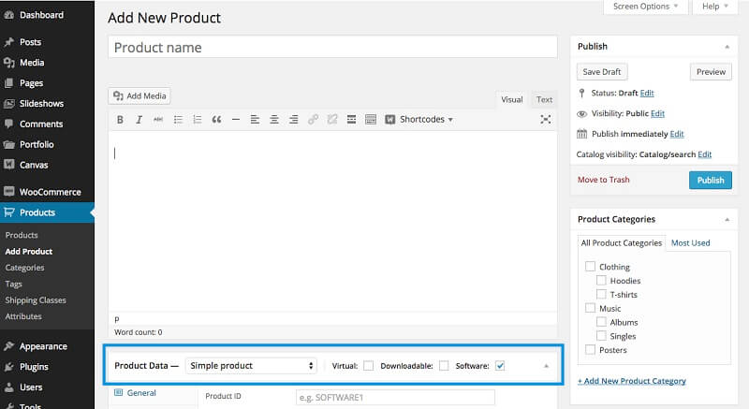This screenshot has height=409, width=749.
Task: Enter distraction-free writing mode
Action: point(546,119)
